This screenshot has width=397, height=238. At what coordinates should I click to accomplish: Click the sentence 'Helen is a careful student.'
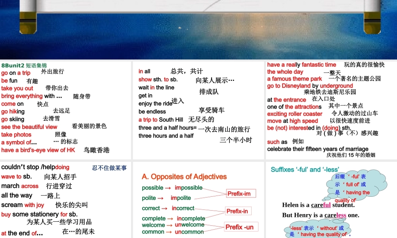click(x=318, y=205)
